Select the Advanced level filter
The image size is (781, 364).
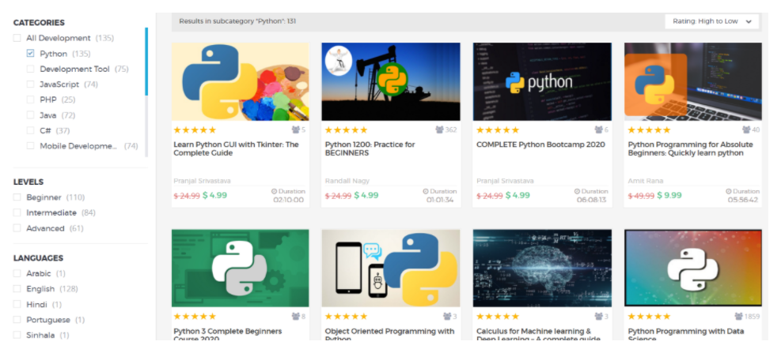click(x=17, y=228)
